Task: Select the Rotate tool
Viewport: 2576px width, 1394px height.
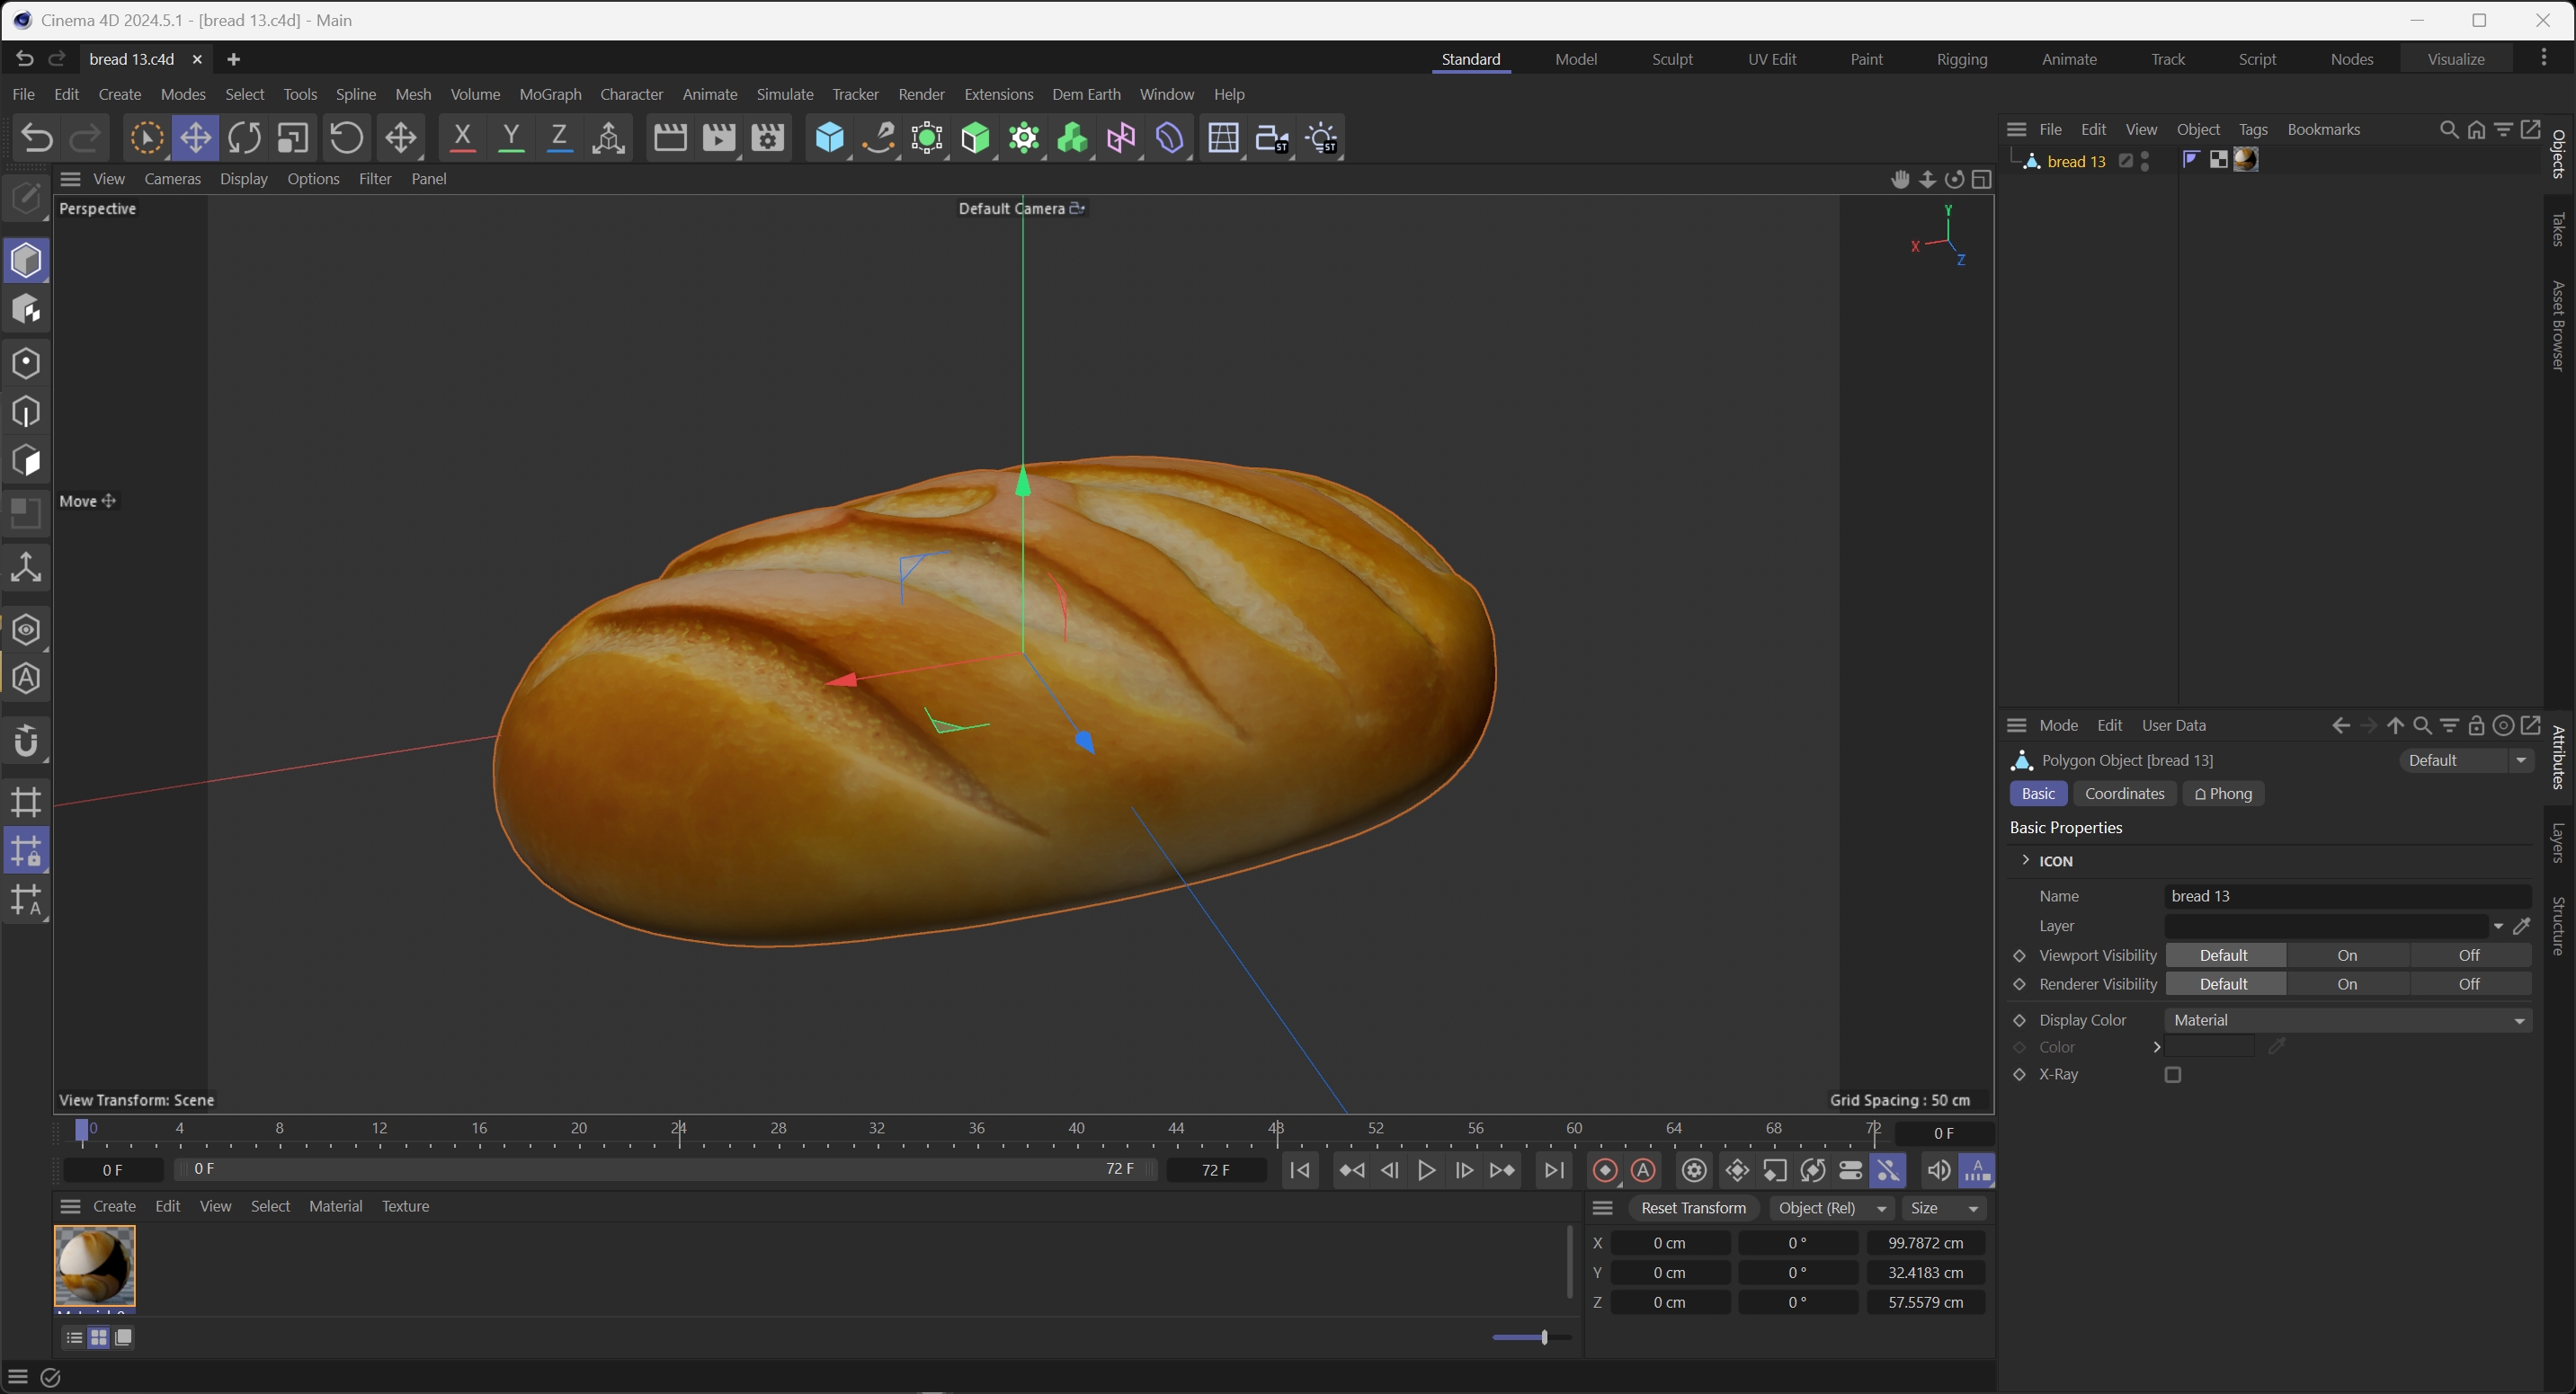Action: [x=244, y=138]
